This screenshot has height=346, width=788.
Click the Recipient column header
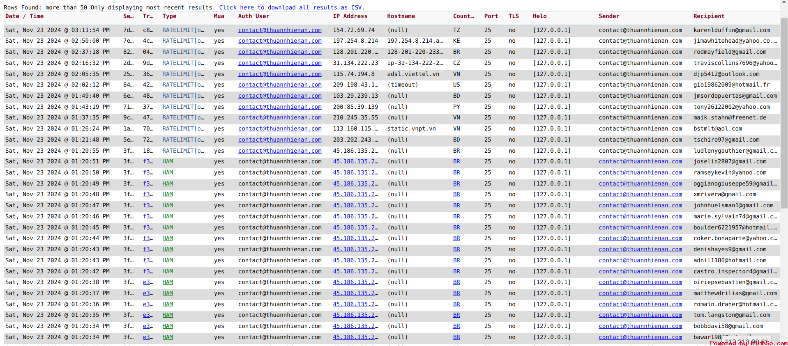point(709,16)
